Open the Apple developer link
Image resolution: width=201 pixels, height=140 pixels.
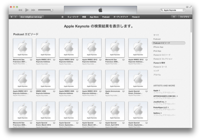click(157, 91)
